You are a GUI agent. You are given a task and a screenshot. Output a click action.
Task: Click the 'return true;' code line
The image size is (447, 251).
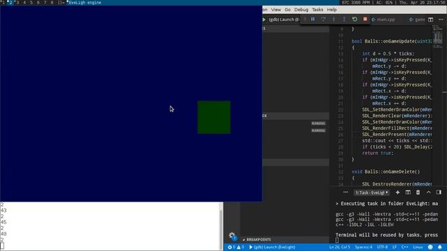point(377,153)
